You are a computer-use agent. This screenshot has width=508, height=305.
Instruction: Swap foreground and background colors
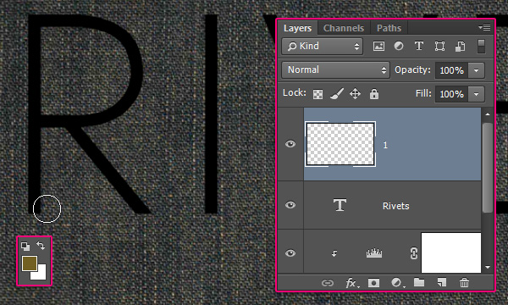(41, 246)
